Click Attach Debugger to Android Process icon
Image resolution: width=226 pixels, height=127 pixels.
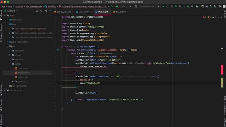[x=188, y=6]
